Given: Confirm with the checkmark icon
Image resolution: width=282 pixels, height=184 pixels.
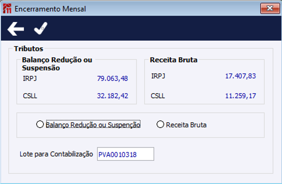Looking at the screenshot, I should tap(41, 28).
